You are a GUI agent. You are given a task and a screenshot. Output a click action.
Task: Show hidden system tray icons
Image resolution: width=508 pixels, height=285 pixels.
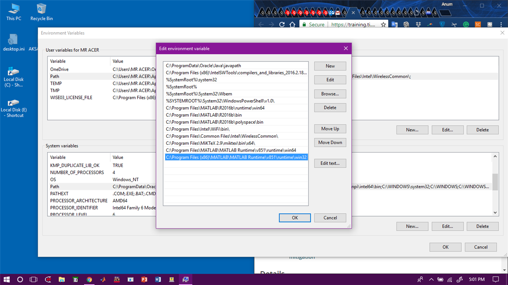[x=431, y=280]
